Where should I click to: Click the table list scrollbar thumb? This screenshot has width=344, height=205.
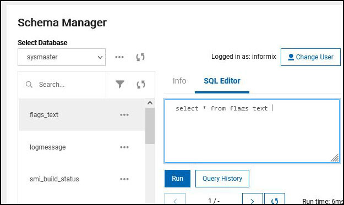150,126
